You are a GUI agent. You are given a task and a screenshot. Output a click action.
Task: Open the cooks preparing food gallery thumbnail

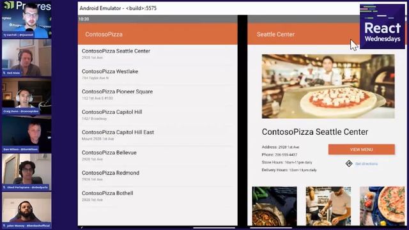(x=328, y=206)
